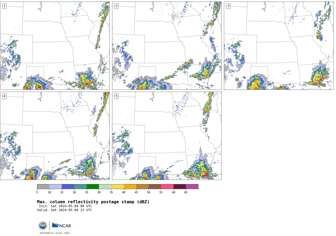Click the panel number label '5'
336x236 pixels.
click(116, 96)
